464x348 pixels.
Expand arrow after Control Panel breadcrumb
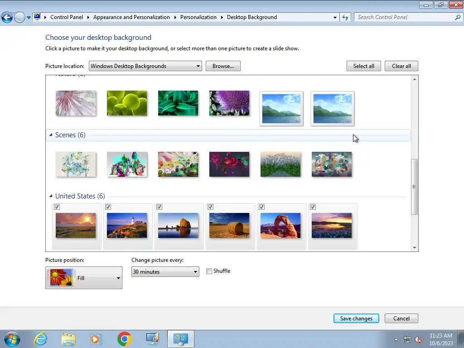pos(88,17)
